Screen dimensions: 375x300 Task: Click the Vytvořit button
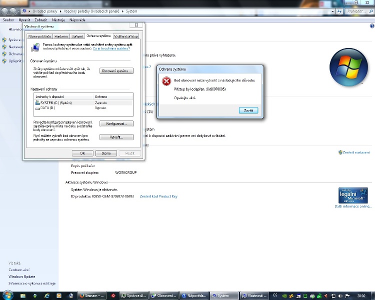click(116, 137)
